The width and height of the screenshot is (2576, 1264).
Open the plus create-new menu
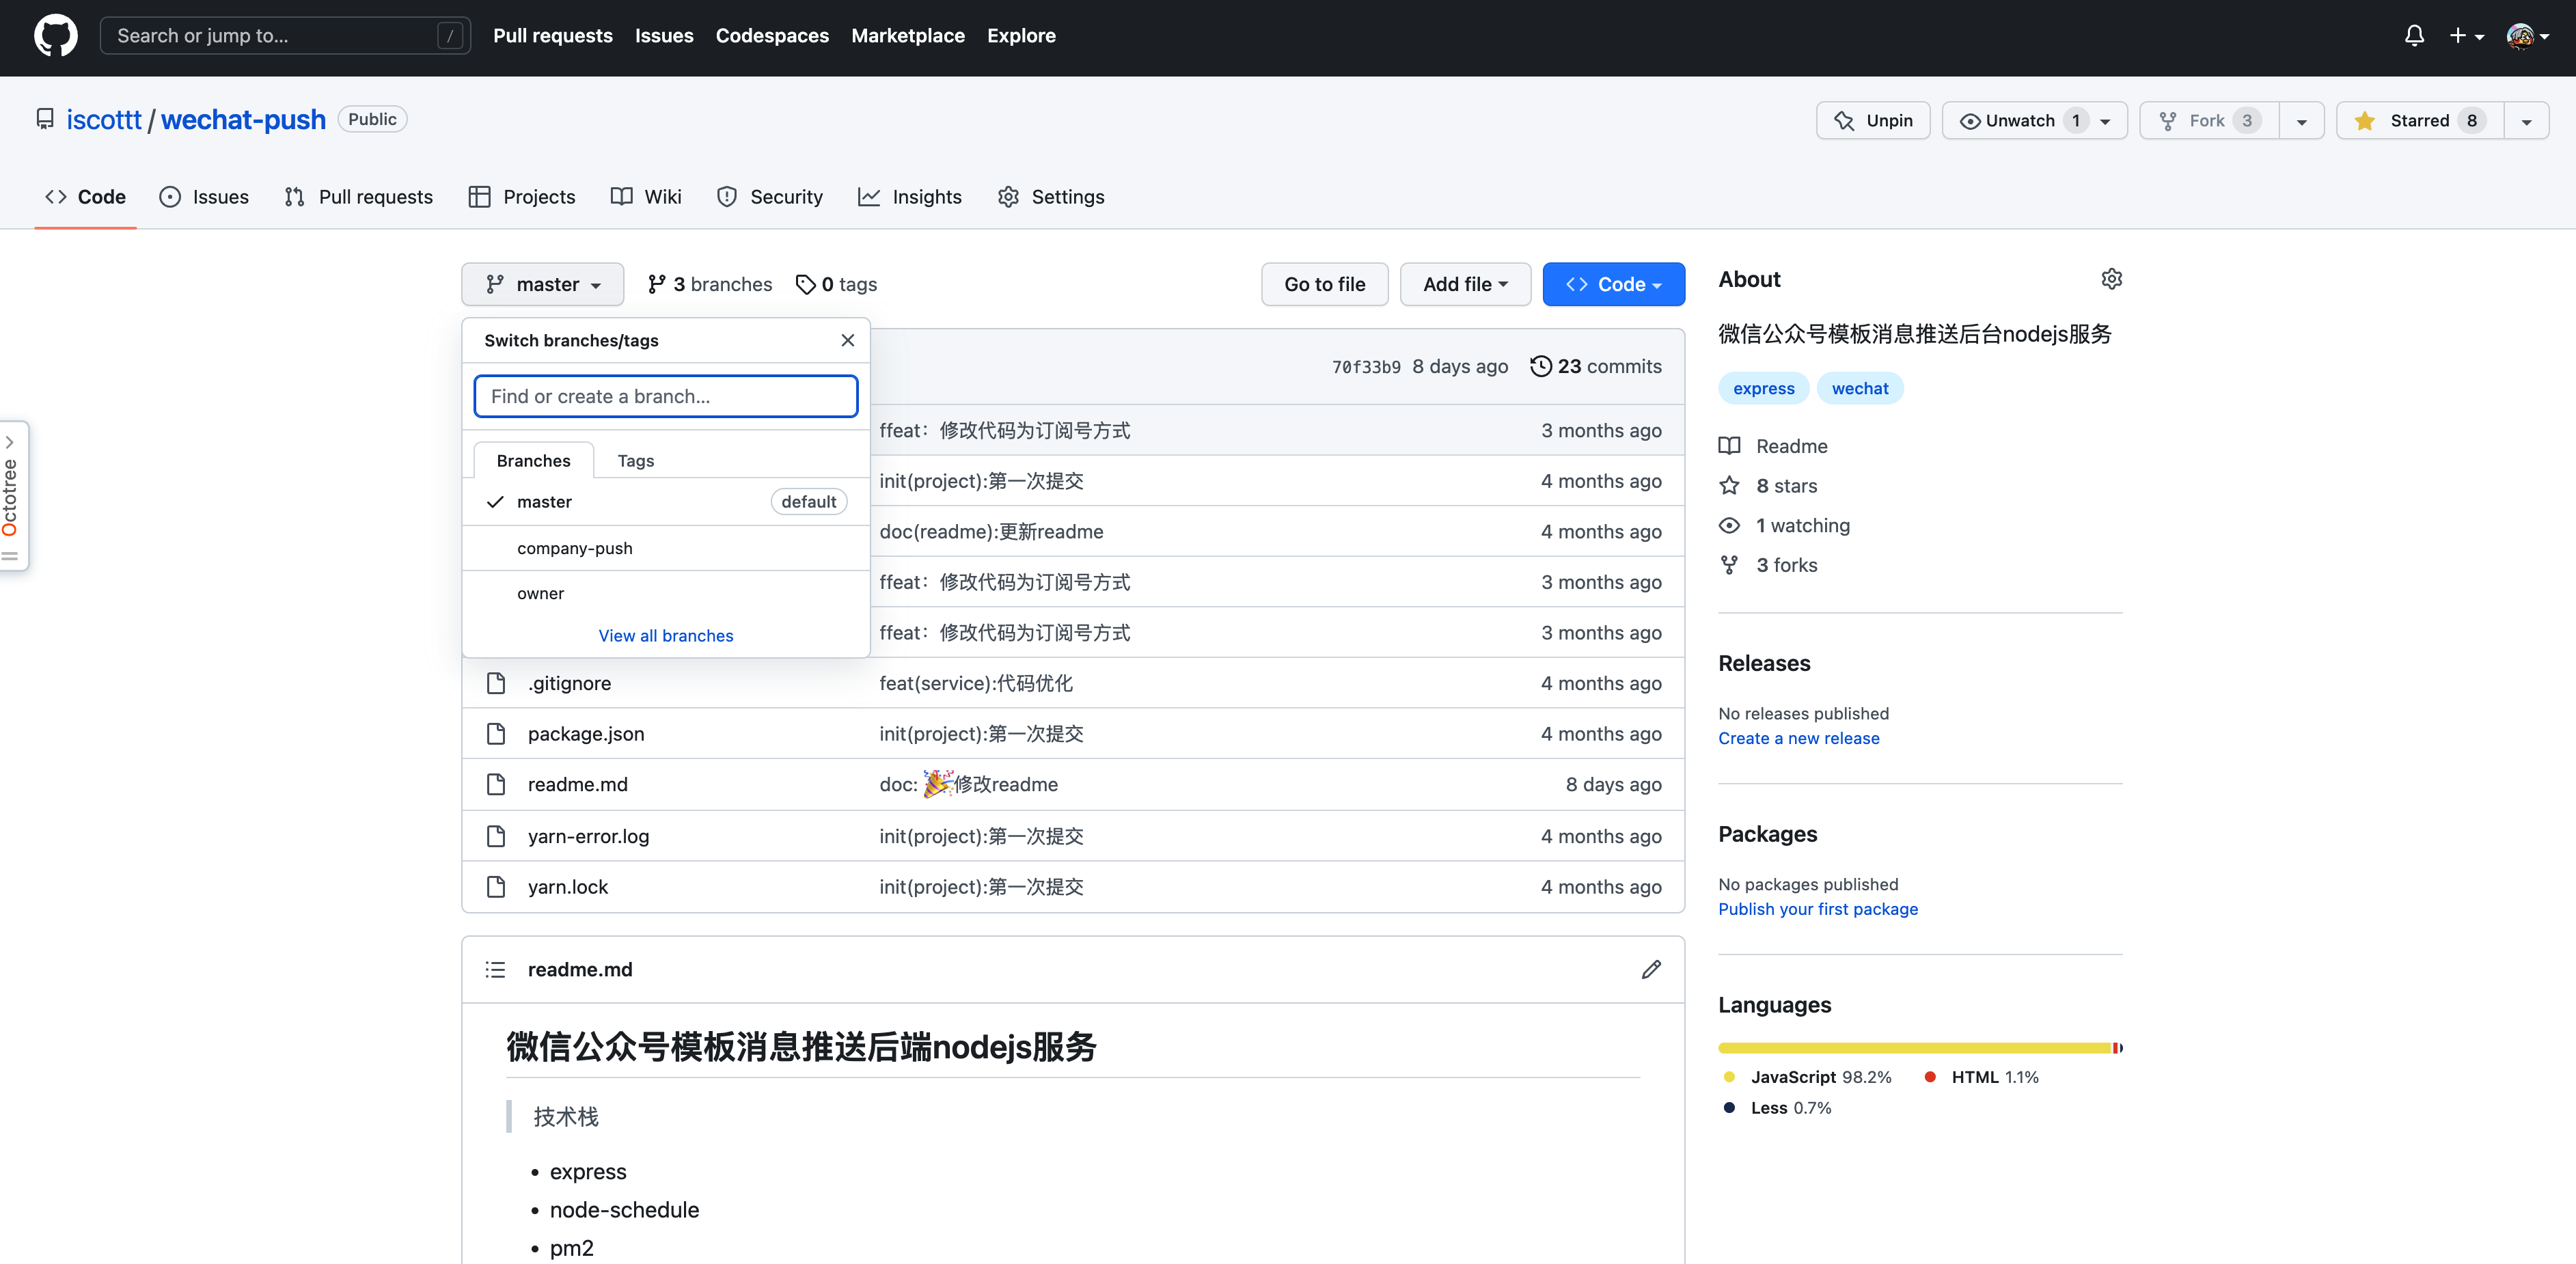point(2466,36)
